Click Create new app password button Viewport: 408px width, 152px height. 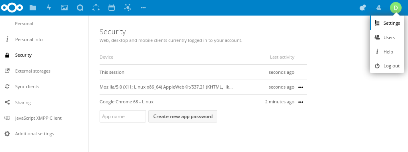coord(183,116)
